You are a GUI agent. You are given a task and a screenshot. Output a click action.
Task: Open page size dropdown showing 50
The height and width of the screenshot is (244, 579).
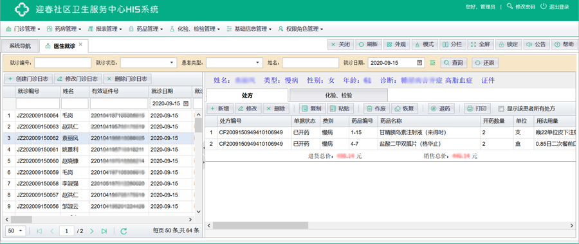click(x=15, y=231)
